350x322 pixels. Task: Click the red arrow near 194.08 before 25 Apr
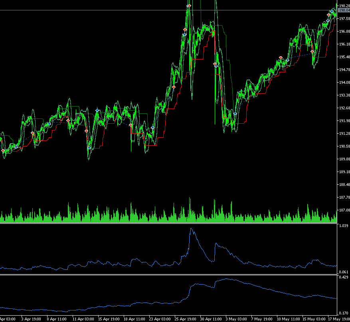click(x=174, y=87)
